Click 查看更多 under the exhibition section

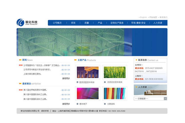click(x=66, y=104)
